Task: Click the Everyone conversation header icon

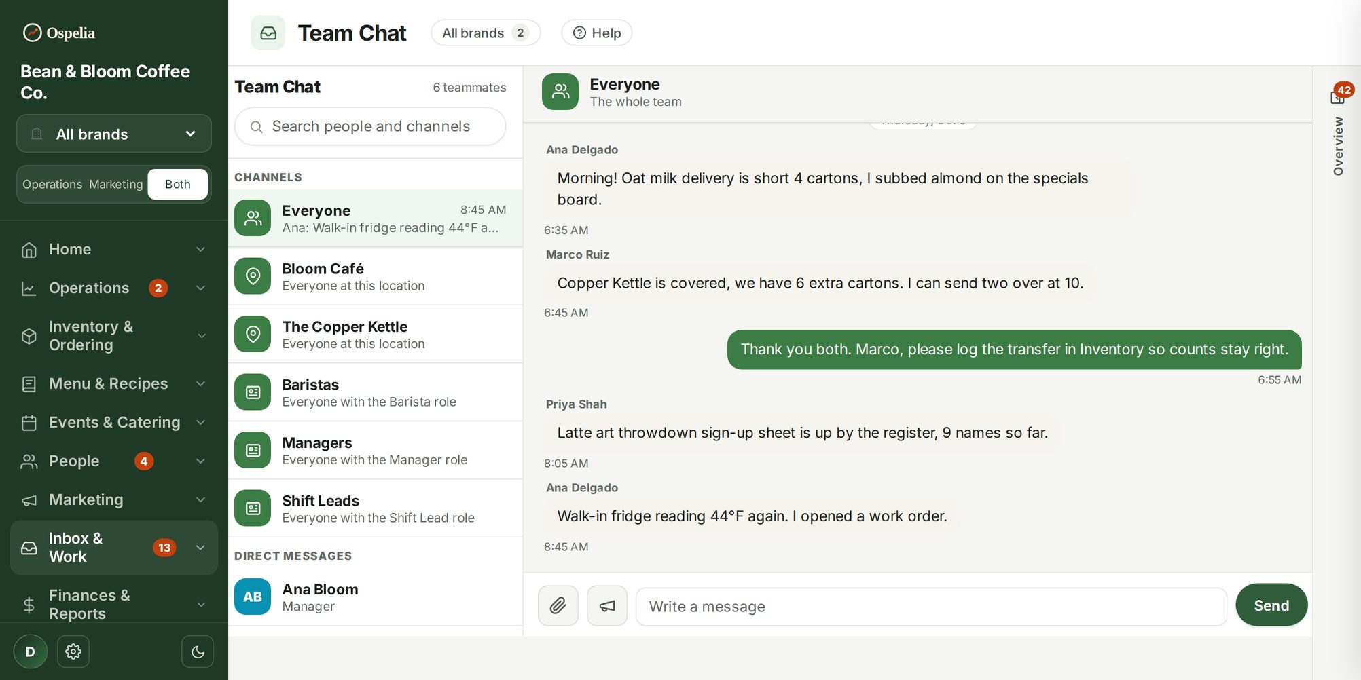Action: point(560,92)
